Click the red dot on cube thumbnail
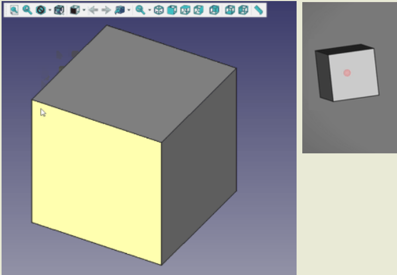397x275 pixels. click(x=347, y=73)
